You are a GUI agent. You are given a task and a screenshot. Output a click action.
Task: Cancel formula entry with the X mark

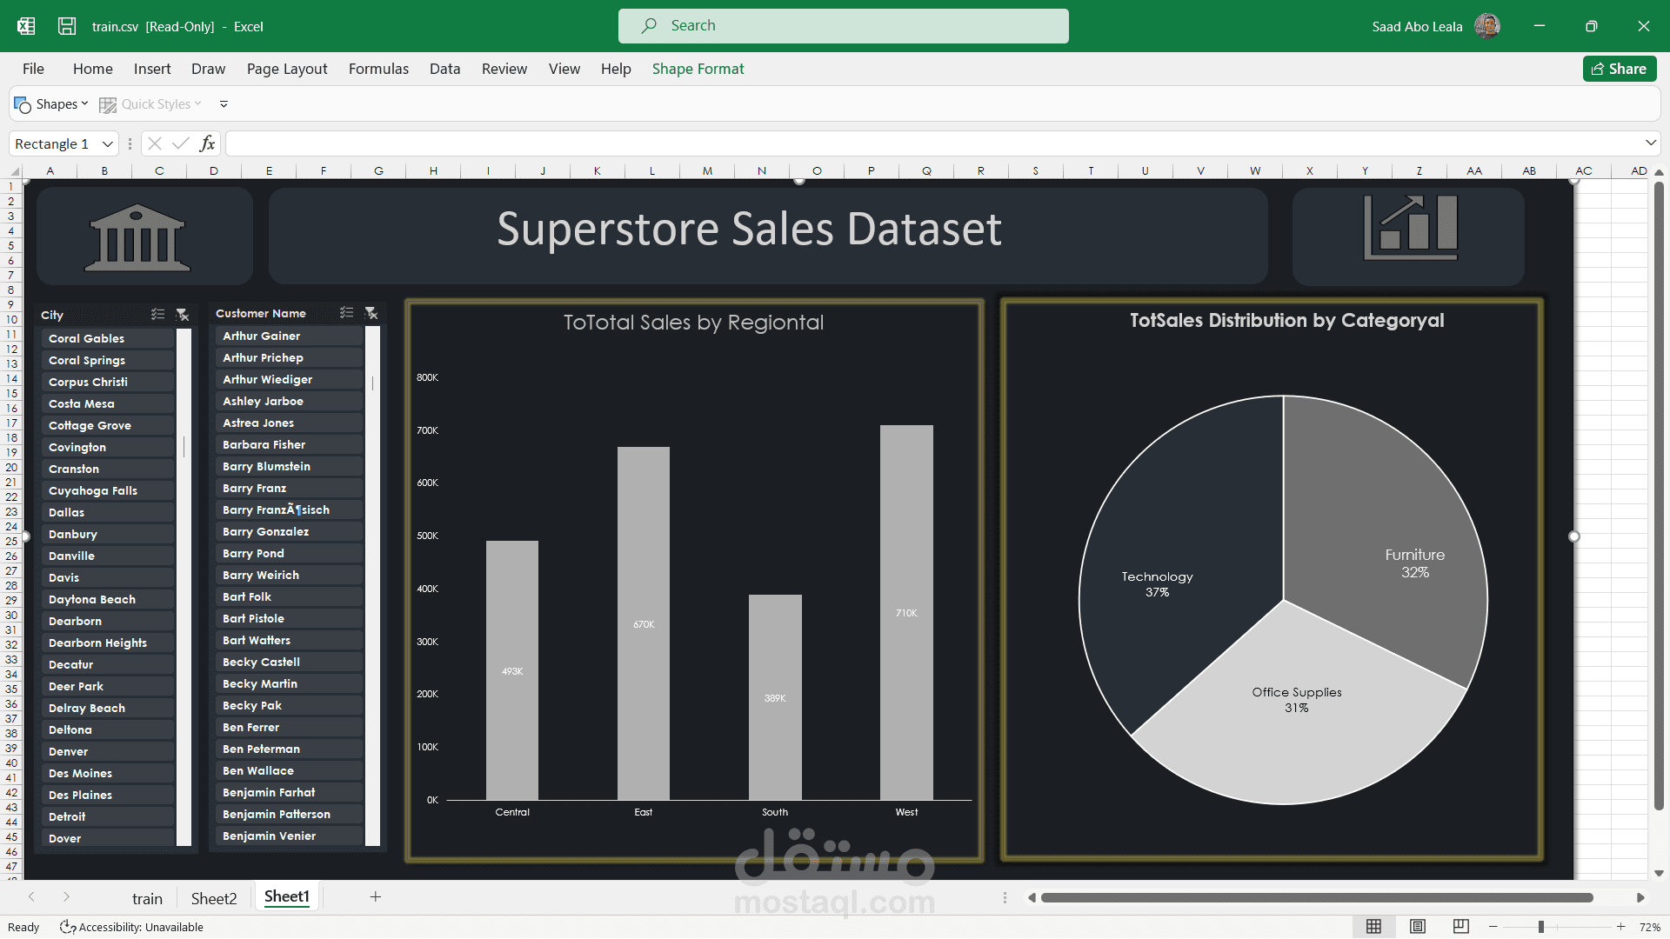[x=155, y=143]
